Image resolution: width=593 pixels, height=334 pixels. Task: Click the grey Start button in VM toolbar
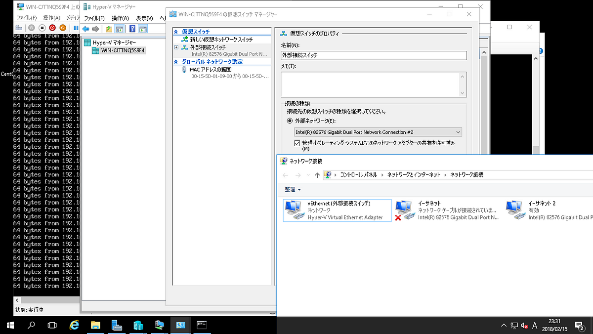coord(32,28)
